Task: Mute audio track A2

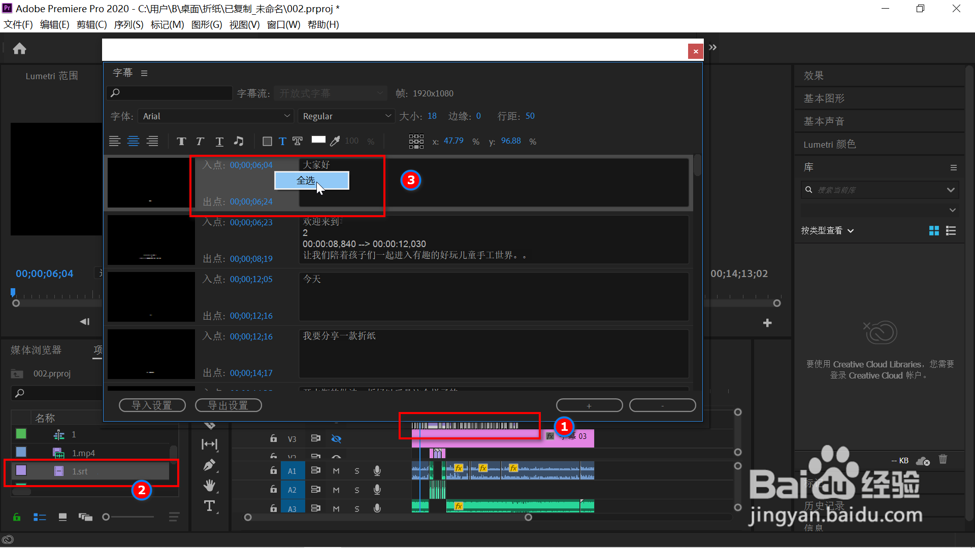Action: (x=336, y=490)
